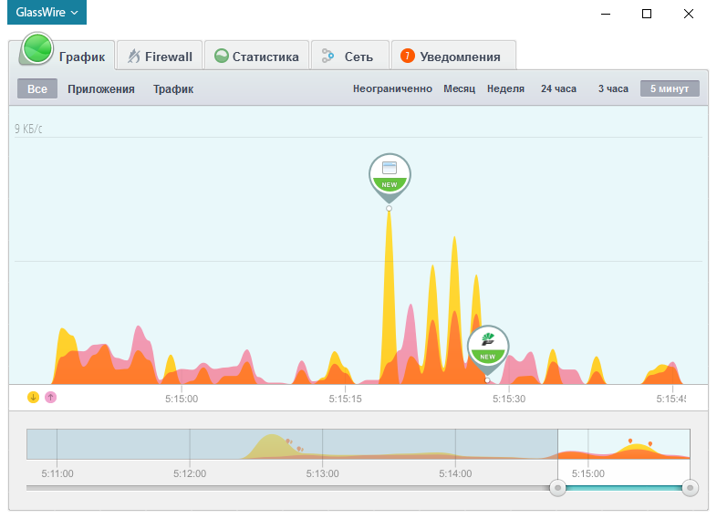Set time range to 5 минут
This screenshot has width=717, height=519.
[x=670, y=88]
